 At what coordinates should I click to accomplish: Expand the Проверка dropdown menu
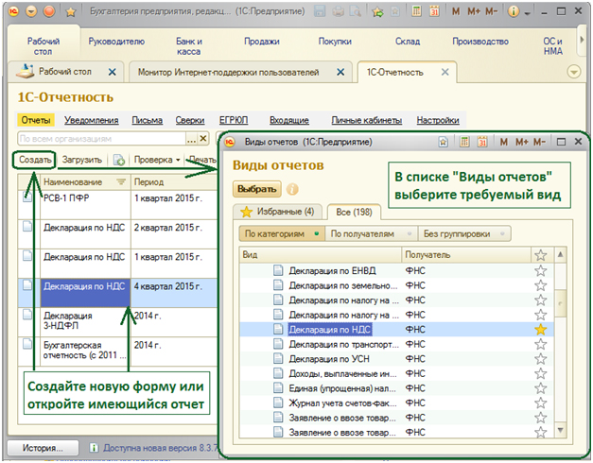pyautogui.click(x=156, y=160)
